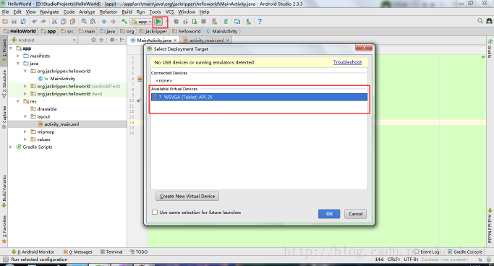Open the File menu
Viewport: 494px width, 266px height.
coord(6,12)
